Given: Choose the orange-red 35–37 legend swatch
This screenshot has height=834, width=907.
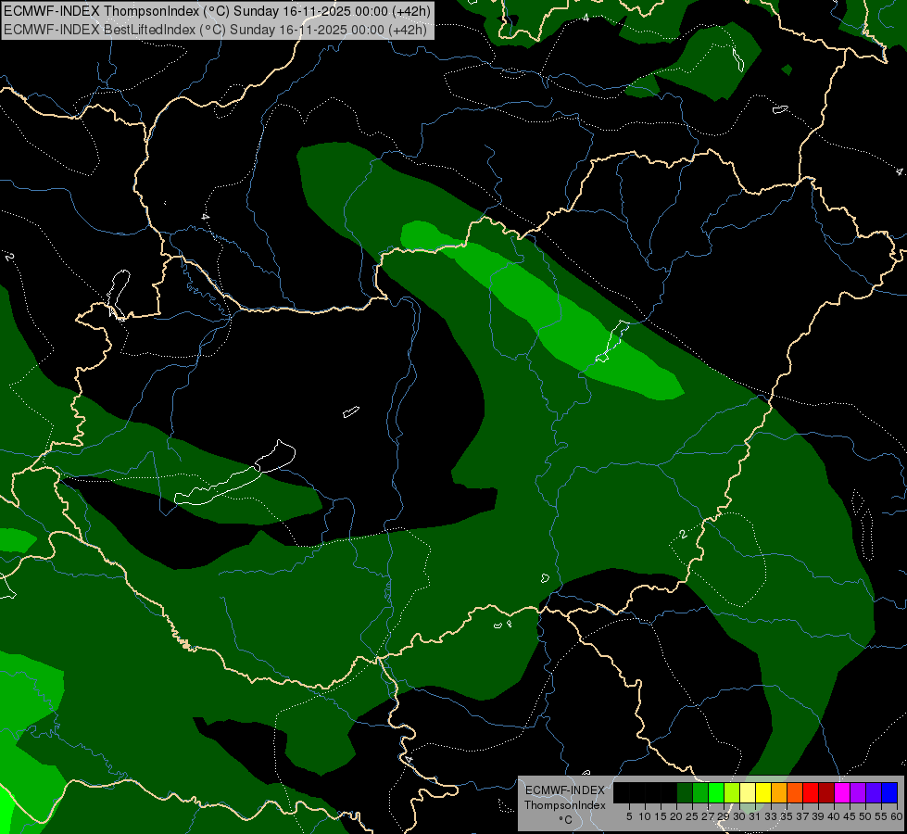Looking at the screenshot, I should click(795, 792).
